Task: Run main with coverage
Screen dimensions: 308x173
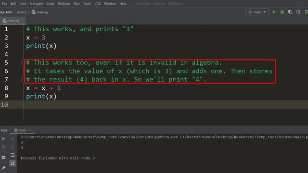Action: click(x=290, y=12)
